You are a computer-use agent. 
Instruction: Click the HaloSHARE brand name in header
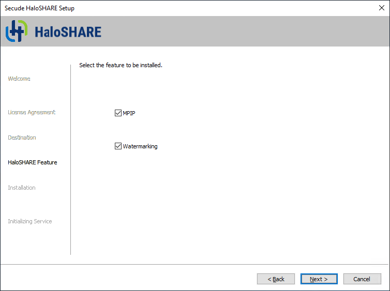click(68, 32)
